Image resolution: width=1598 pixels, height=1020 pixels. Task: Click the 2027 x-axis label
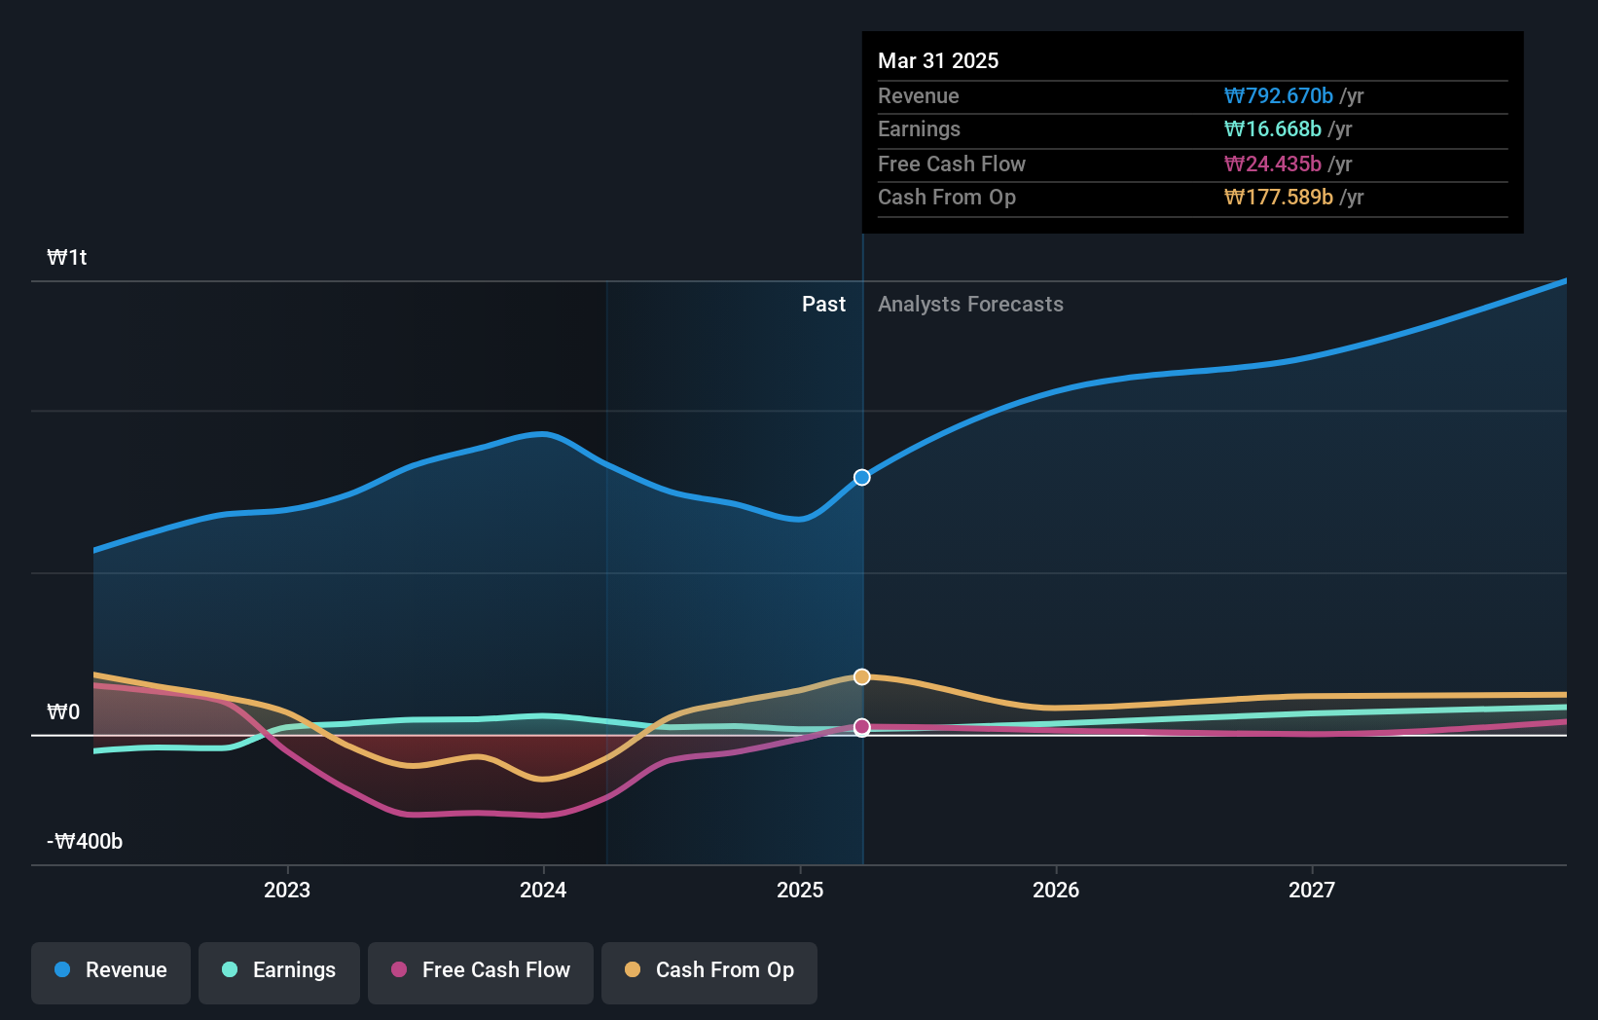pos(1312,890)
